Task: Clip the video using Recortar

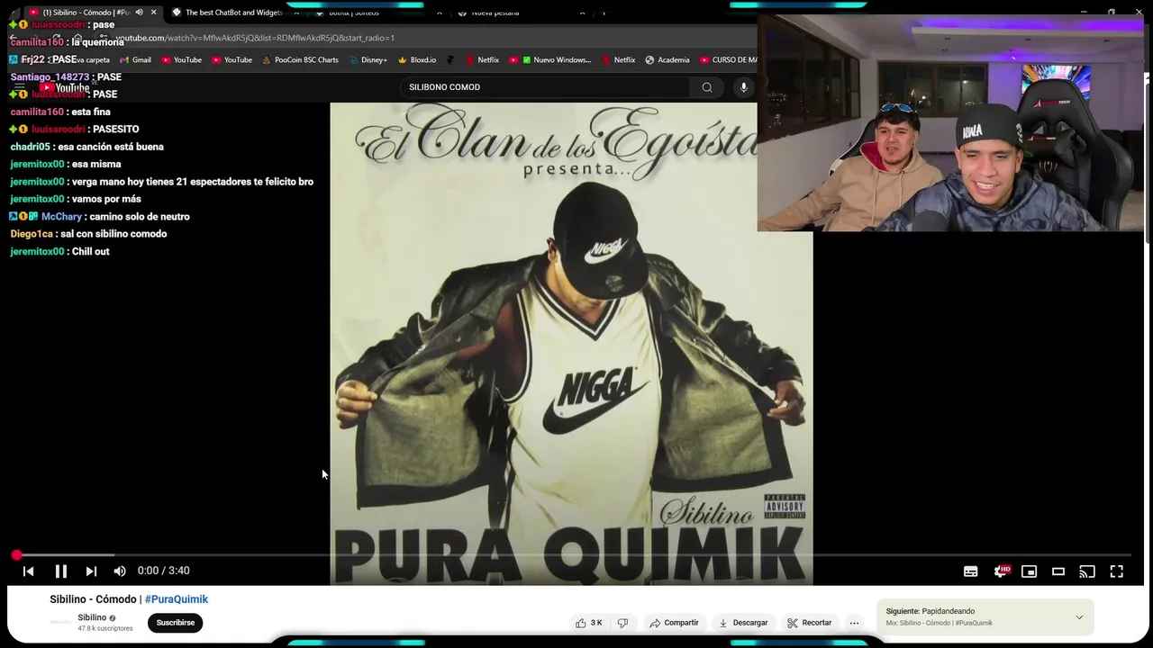Action: pos(809,623)
